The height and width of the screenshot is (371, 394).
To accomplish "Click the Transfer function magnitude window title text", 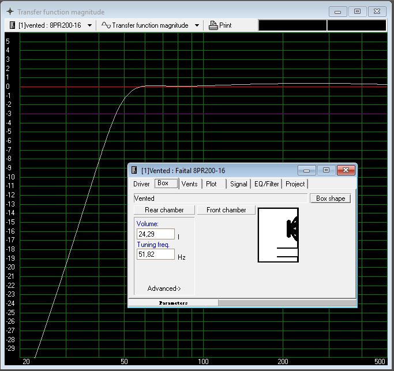I will tap(61, 12).
